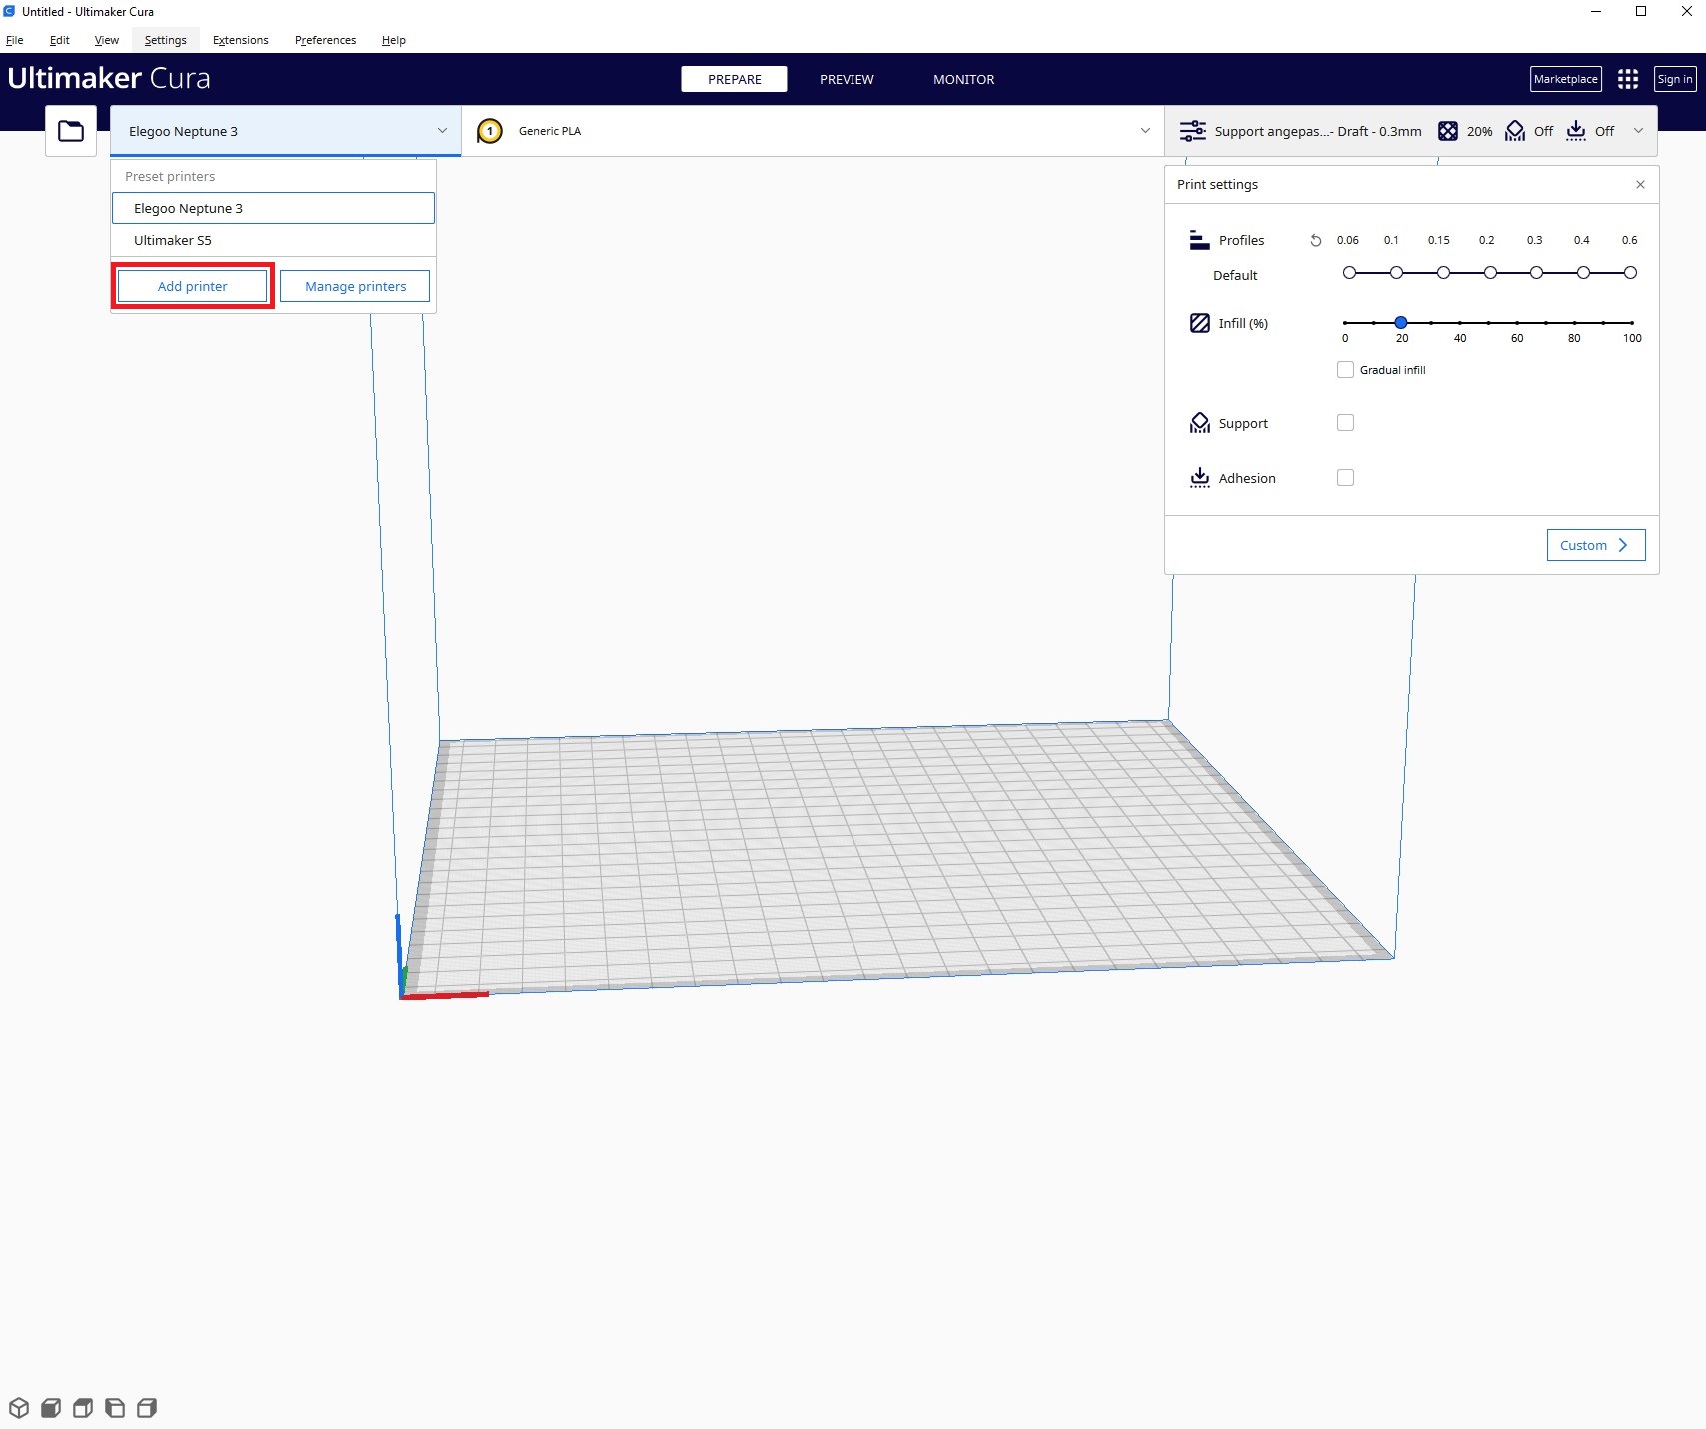The height and width of the screenshot is (1429, 1706).
Task: Select the 0.4 profile radio point
Action: pyautogui.click(x=1583, y=273)
